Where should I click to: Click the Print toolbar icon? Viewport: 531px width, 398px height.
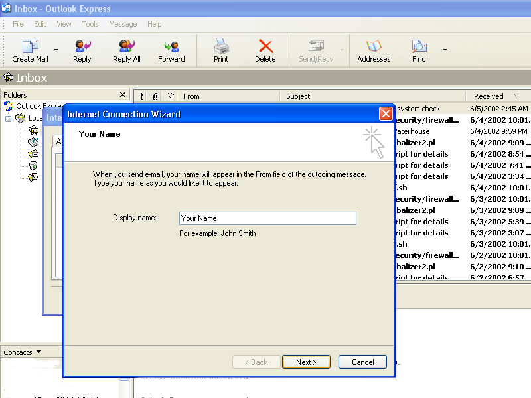click(221, 46)
